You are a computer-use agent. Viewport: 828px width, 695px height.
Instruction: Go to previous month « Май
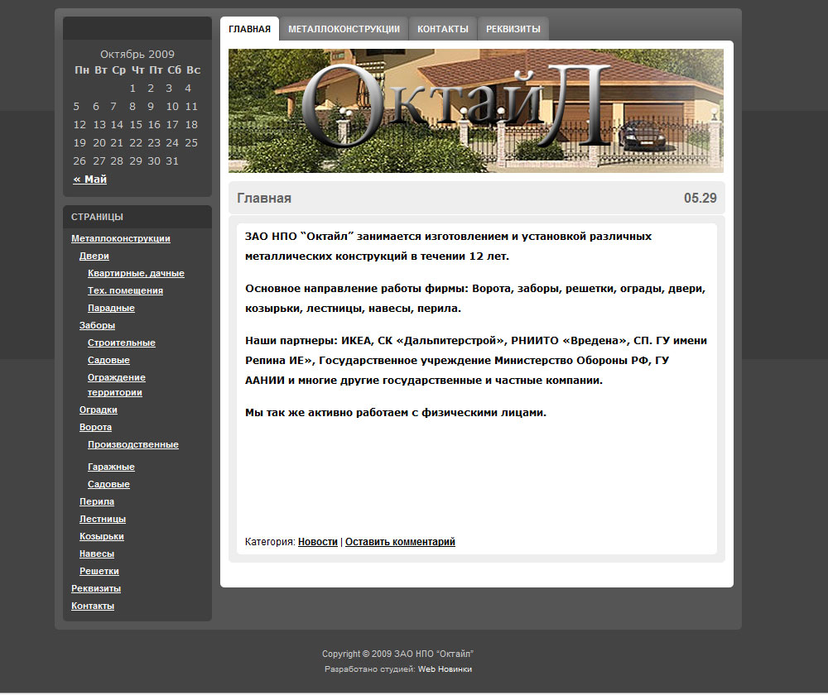point(89,180)
